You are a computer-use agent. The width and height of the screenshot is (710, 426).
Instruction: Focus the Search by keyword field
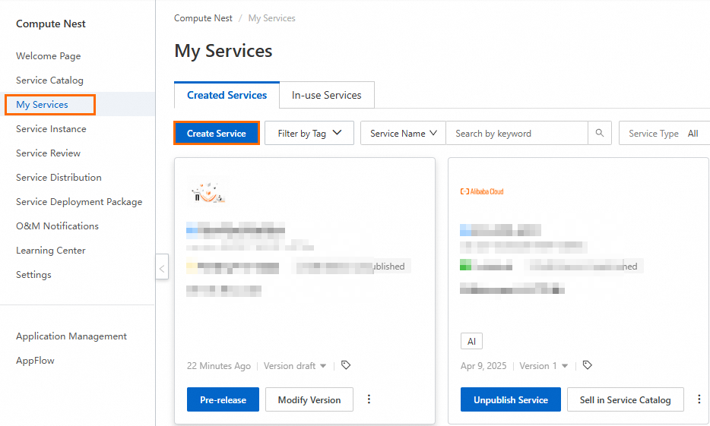click(517, 133)
